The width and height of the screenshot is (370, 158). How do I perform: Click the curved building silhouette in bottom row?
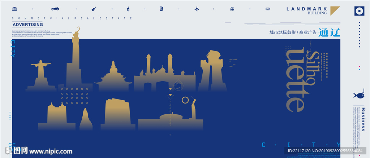[x=118, y=114]
